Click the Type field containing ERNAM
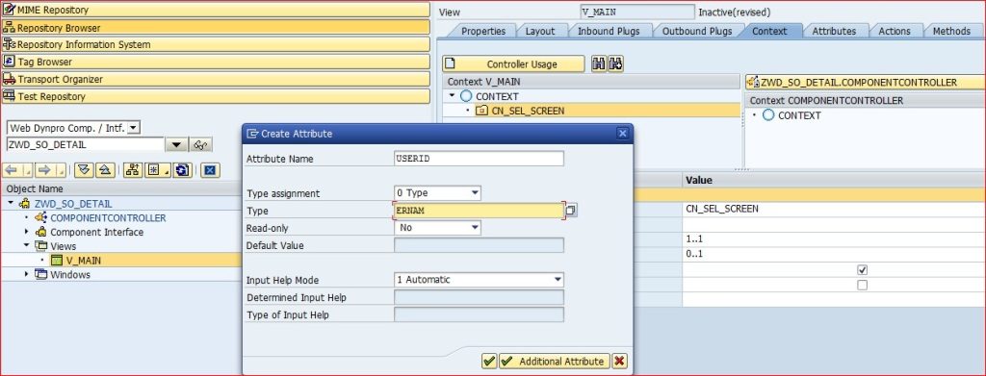986x376 pixels. pyautogui.click(x=479, y=211)
